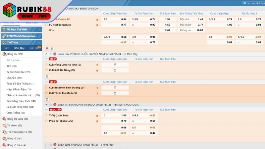Click the Bóng đá soccer ball icon
This screenshot has width=265, height=149.
(x=4, y=54)
